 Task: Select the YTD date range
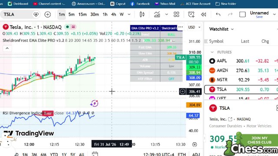tap(54, 154)
